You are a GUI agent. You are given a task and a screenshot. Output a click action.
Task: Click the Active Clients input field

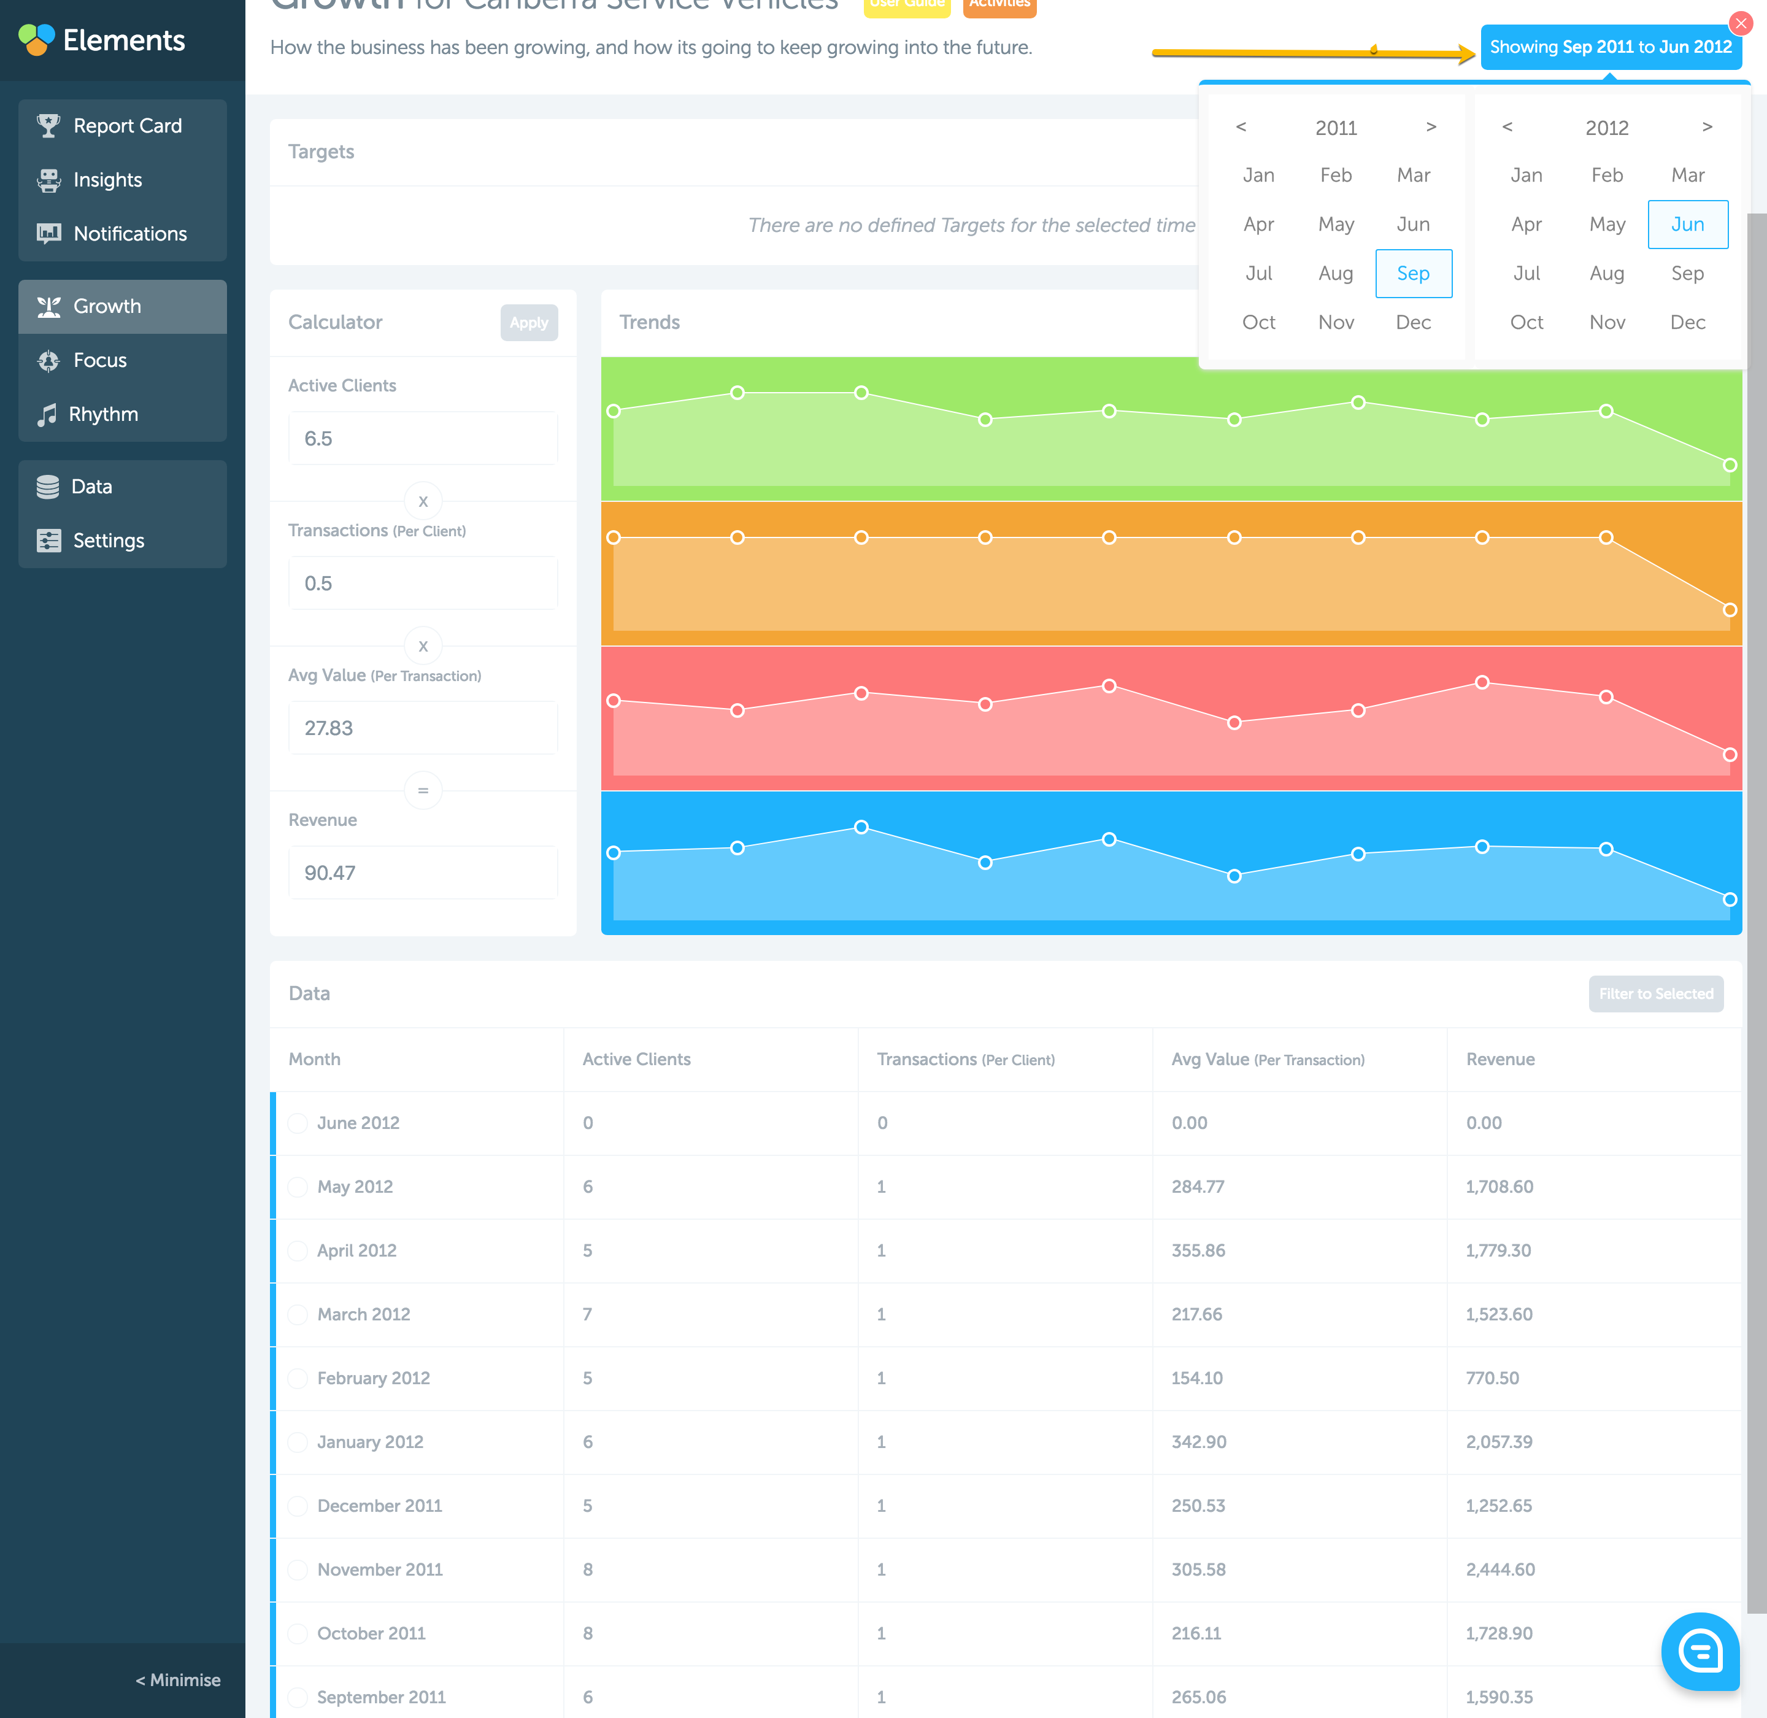[x=422, y=439]
